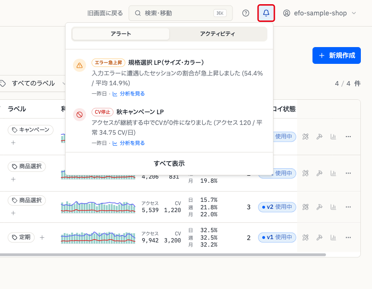Open the help question mark icon
The image size is (372, 289).
(246, 13)
